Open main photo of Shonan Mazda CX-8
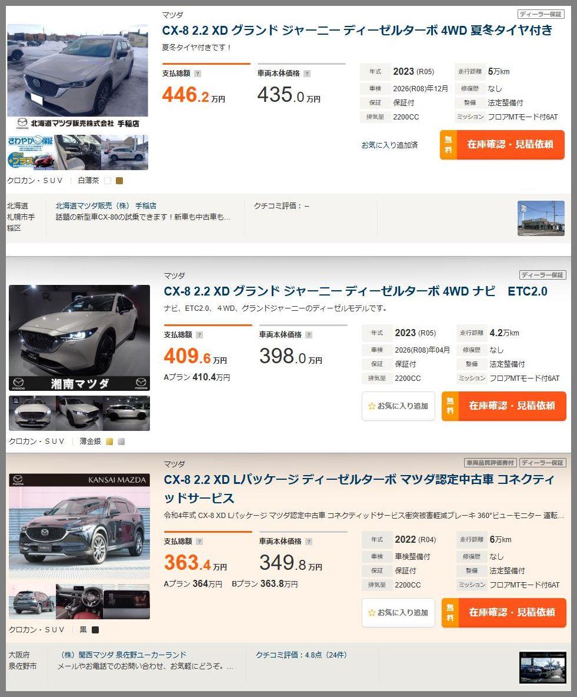 pyautogui.click(x=79, y=338)
